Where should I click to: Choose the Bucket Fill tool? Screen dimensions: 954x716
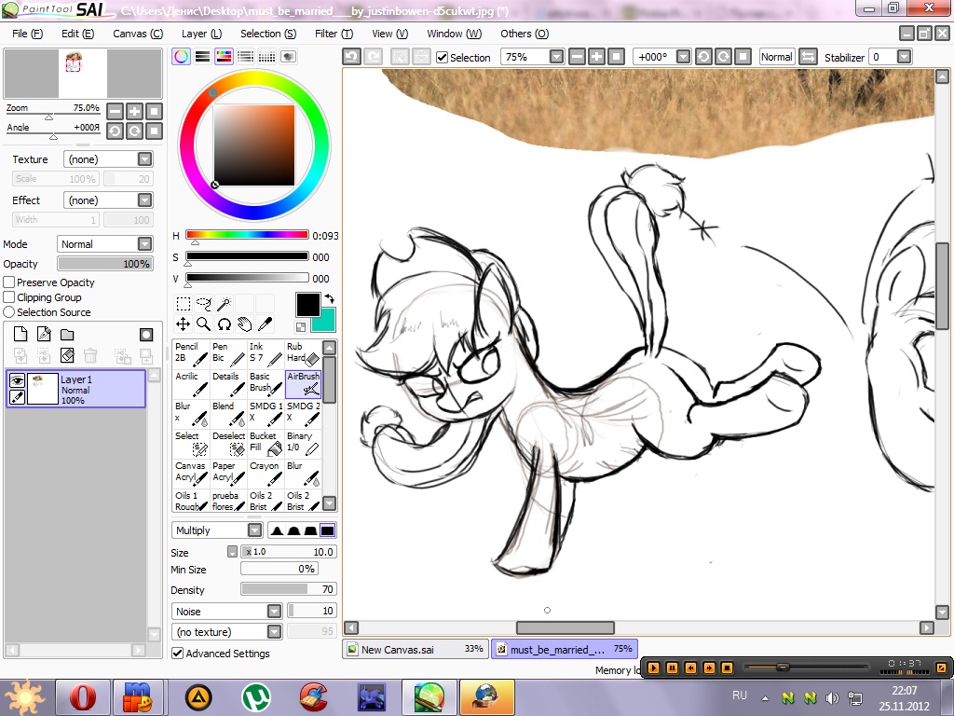coord(266,443)
